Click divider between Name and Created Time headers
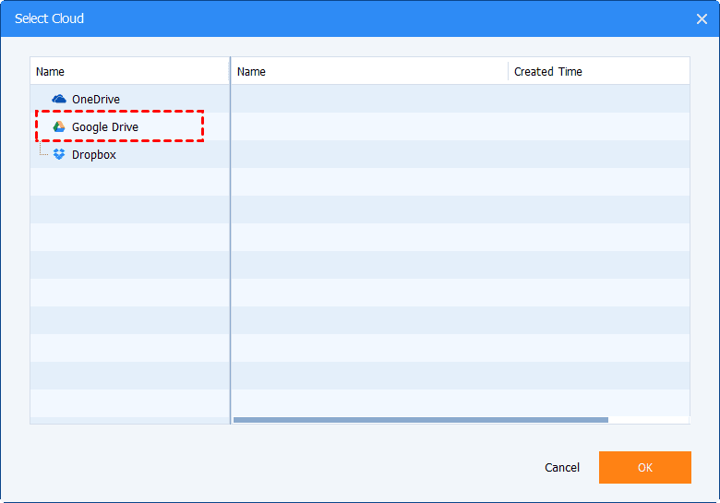Viewport: 720px width, 503px height. coord(508,71)
